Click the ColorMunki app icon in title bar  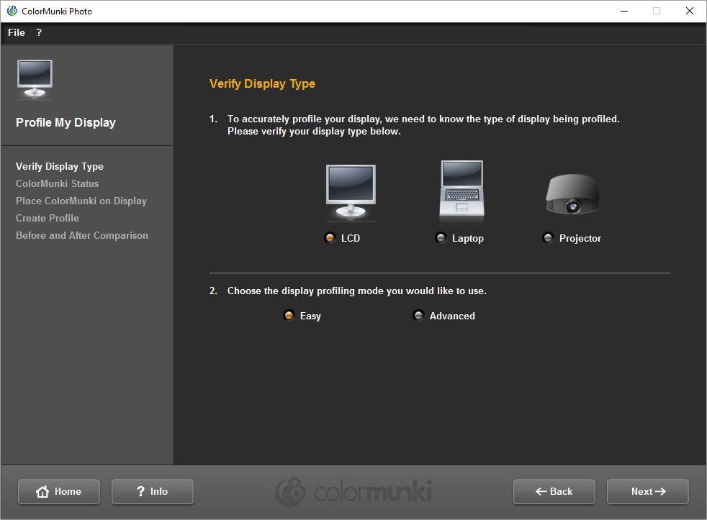[x=12, y=11]
